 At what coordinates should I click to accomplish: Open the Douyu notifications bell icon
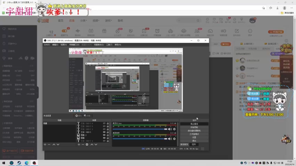(x=235, y=20)
